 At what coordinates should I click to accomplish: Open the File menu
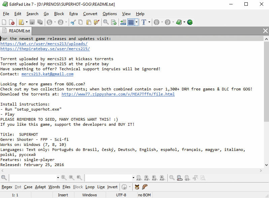(6, 14)
